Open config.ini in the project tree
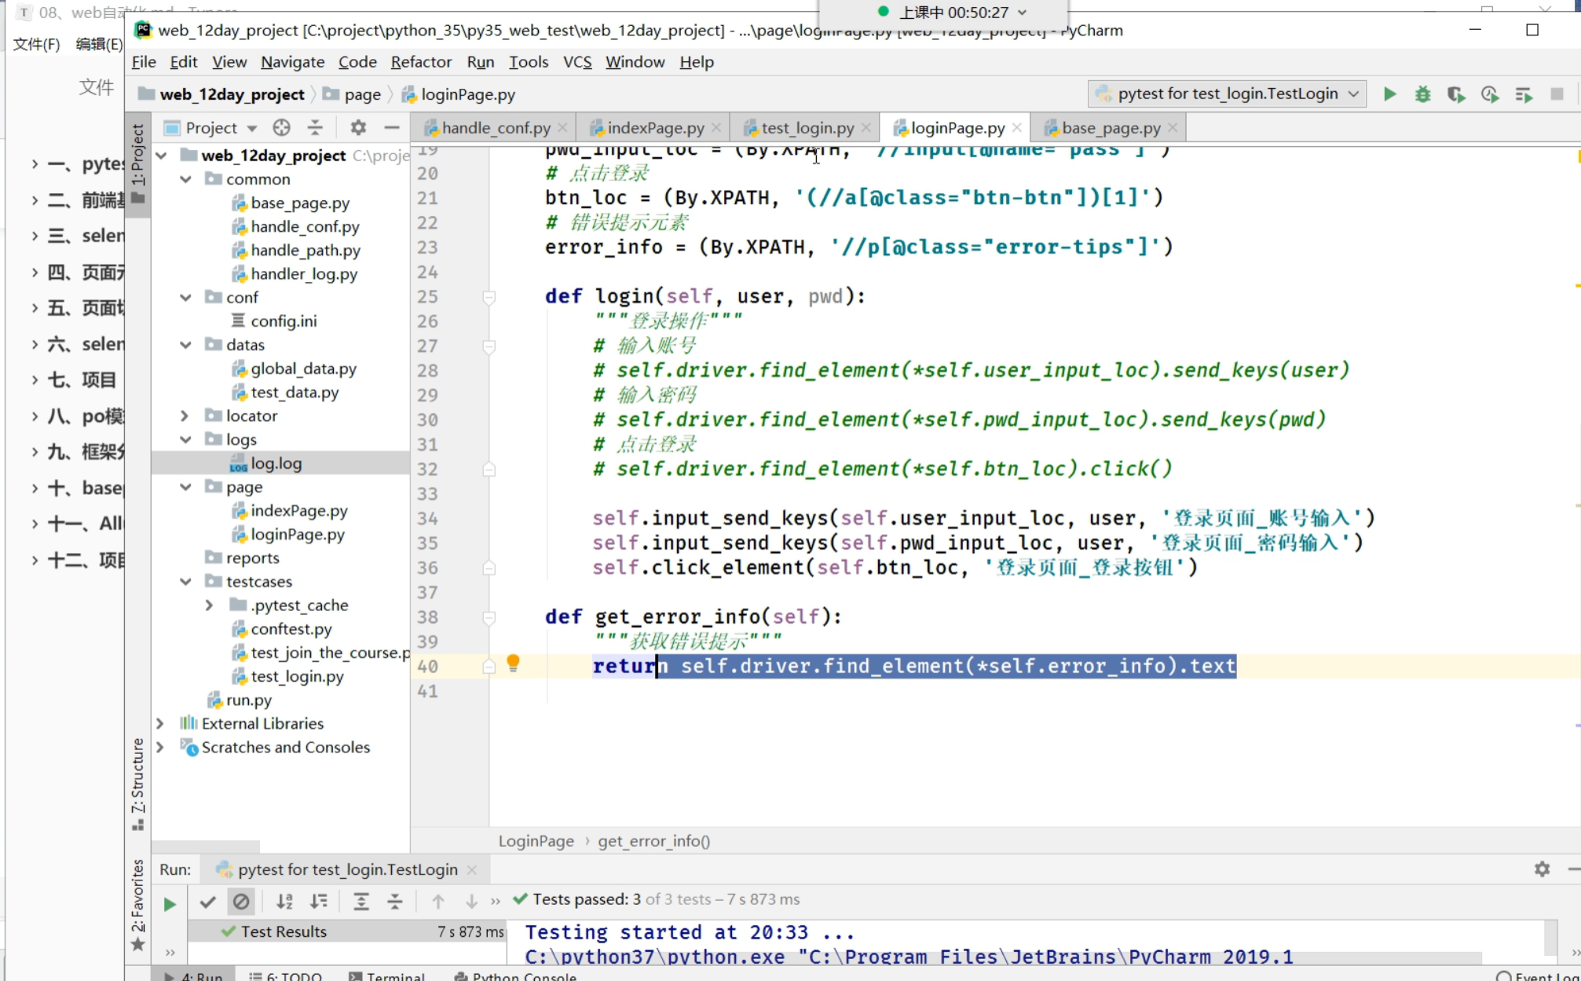Viewport: 1581px width, 981px height. point(284,320)
